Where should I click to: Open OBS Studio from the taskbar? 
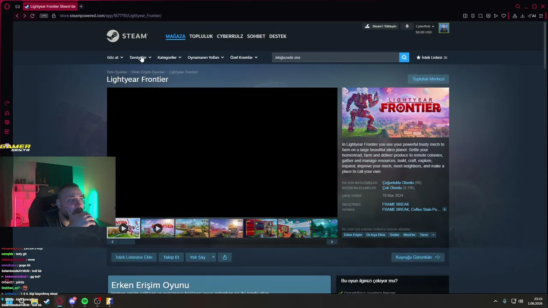tap(97, 301)
